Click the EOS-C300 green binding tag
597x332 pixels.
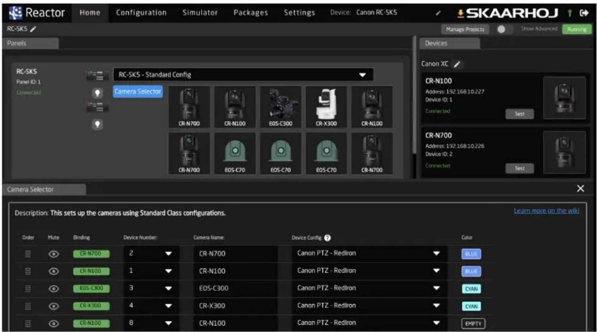(91, 289)
